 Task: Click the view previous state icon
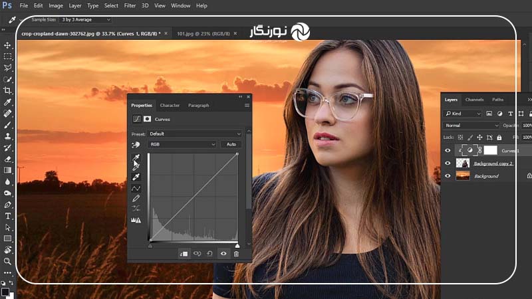[x=197, y=254]
